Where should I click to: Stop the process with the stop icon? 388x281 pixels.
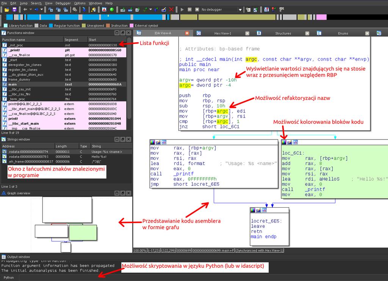(197, 9)
